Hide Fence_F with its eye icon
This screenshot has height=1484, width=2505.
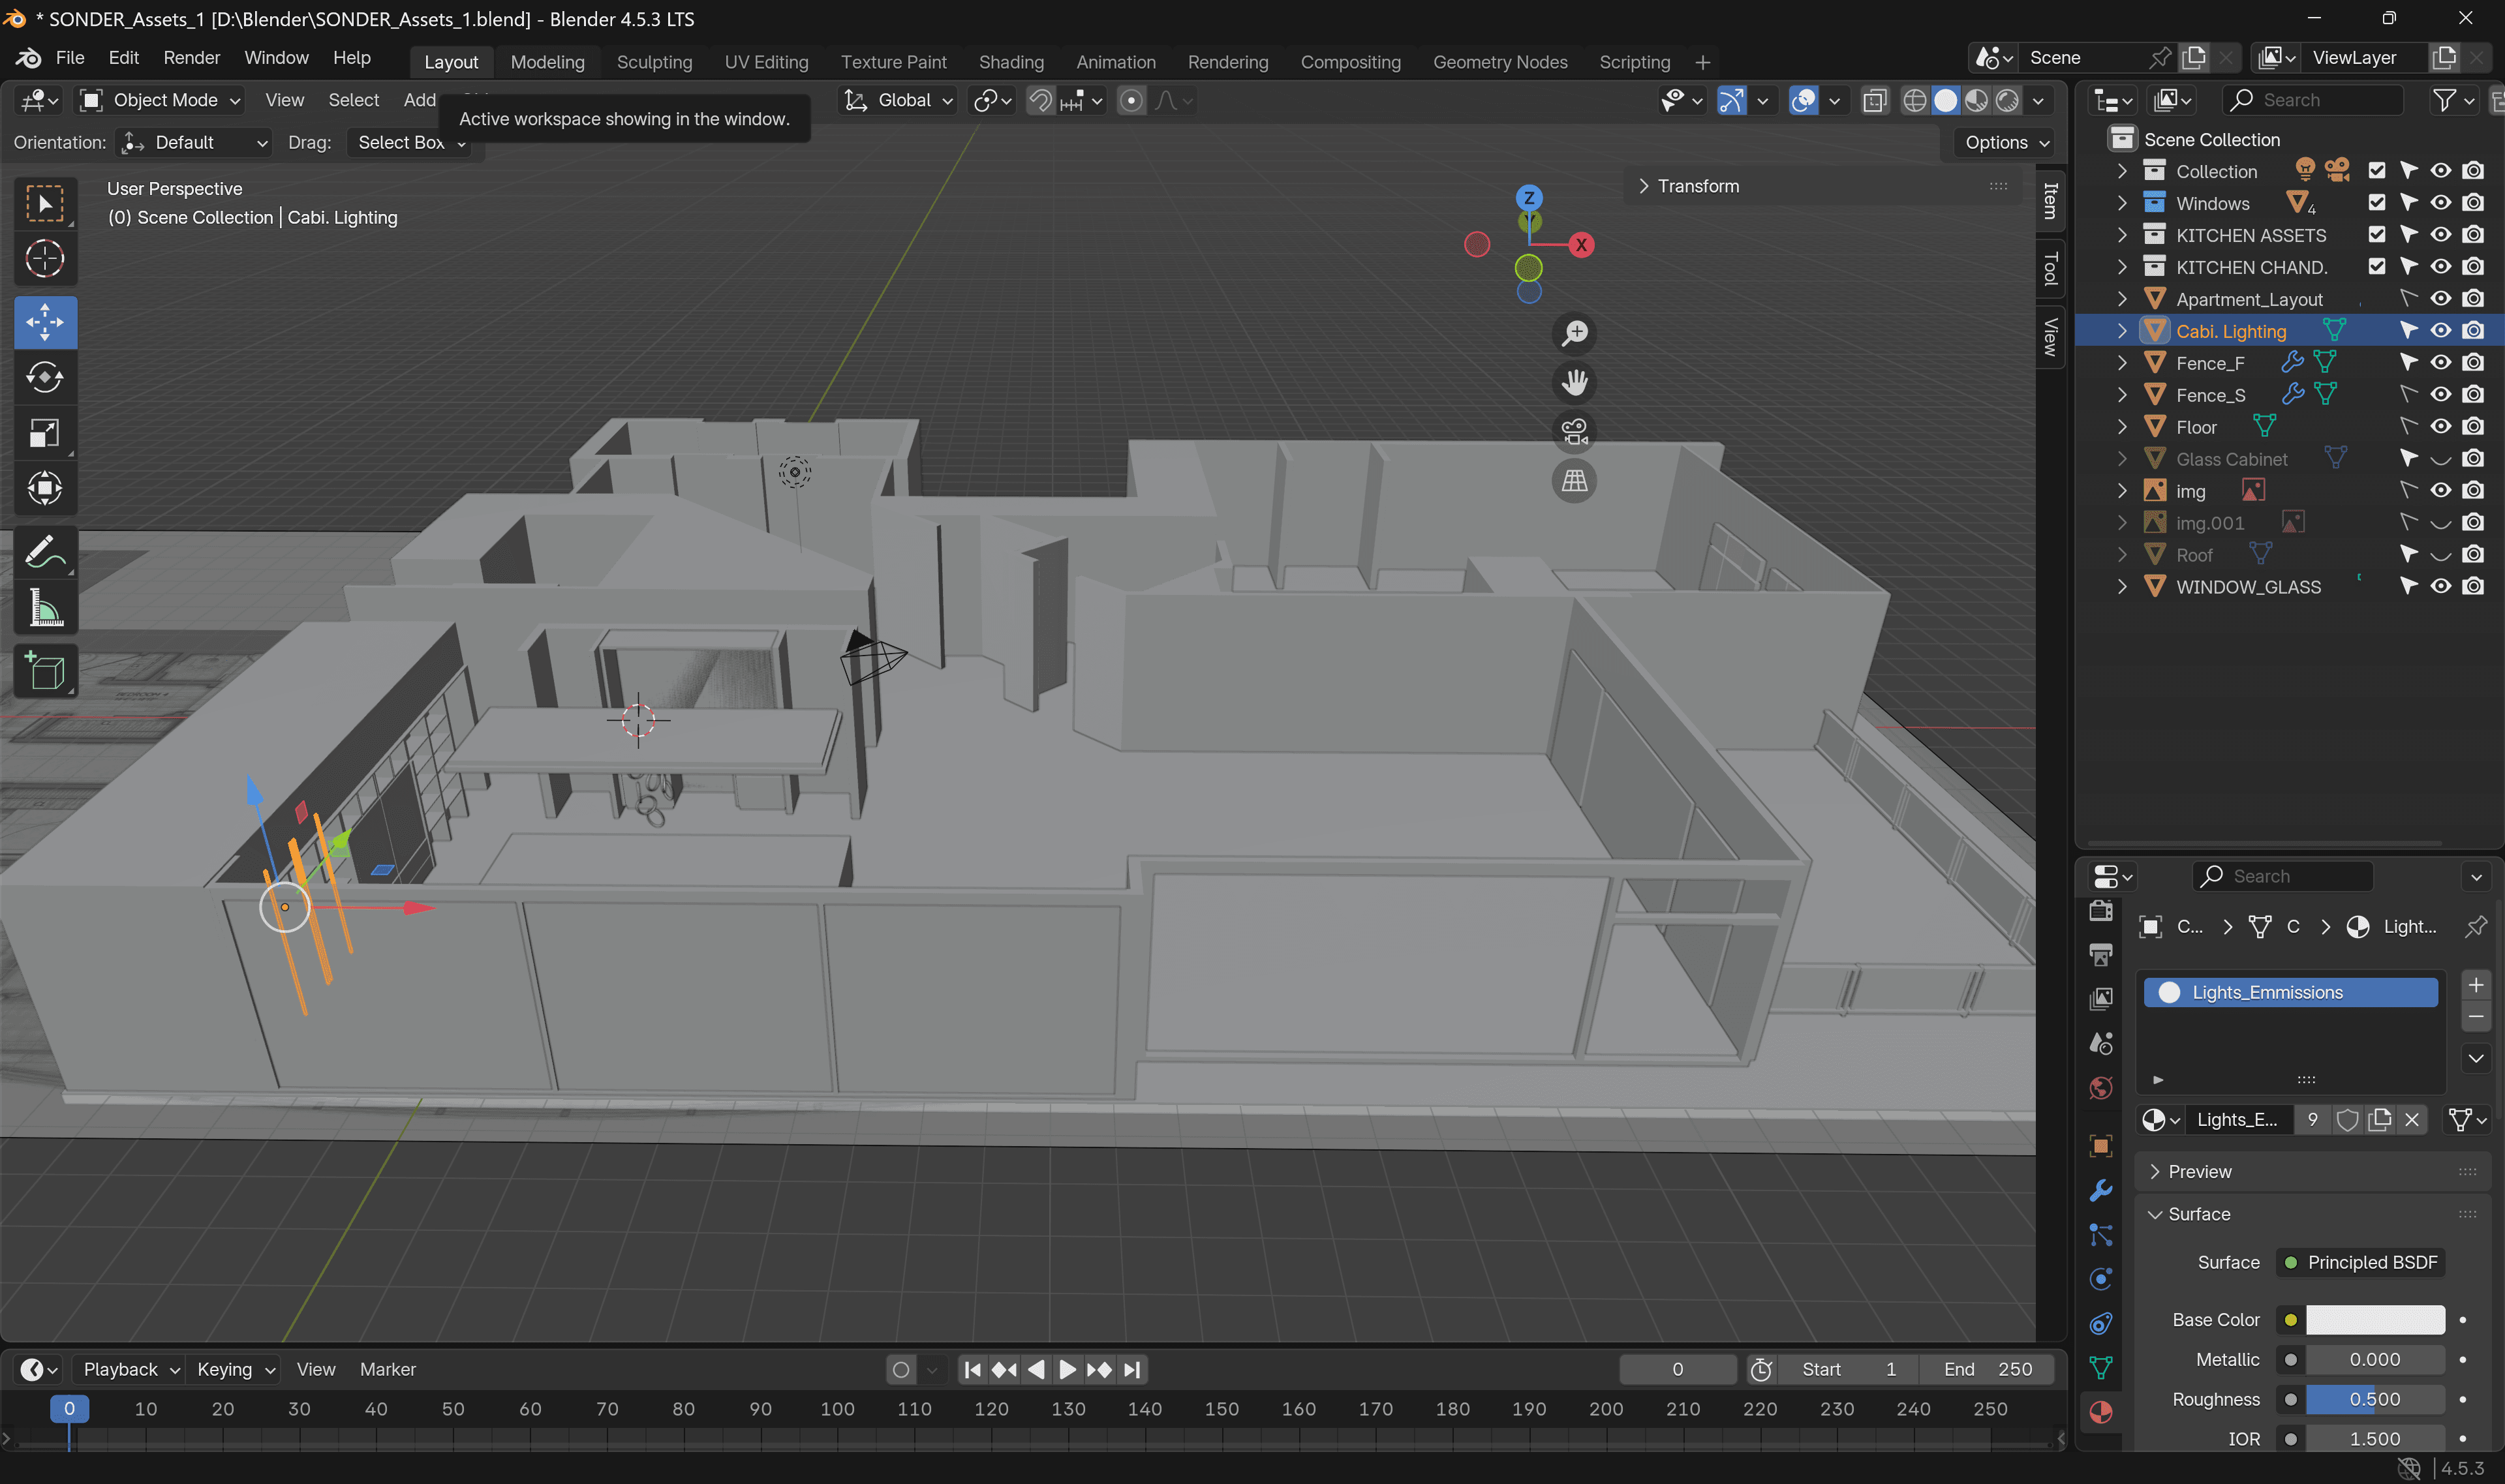tap(2440, 363)
